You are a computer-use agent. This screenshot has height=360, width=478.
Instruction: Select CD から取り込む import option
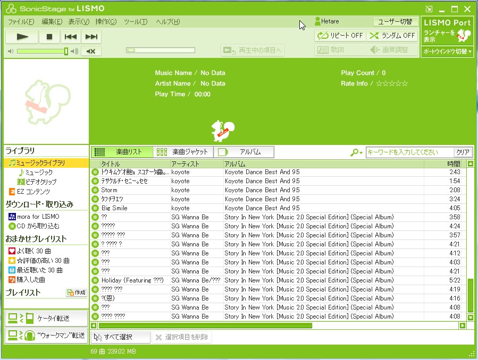34,226
